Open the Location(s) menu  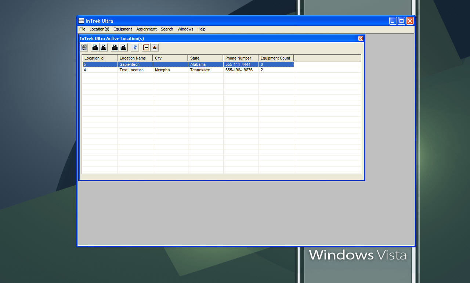pyautogui.click(x=100, y=29)
